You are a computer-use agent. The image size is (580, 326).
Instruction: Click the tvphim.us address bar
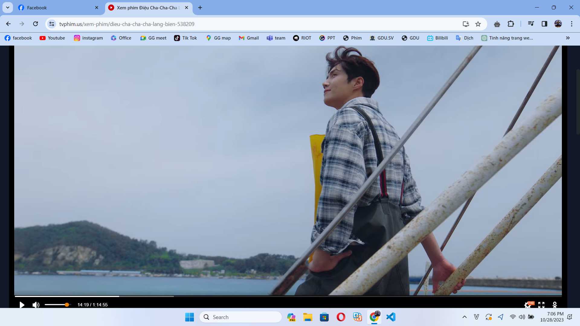click(257, 24)
